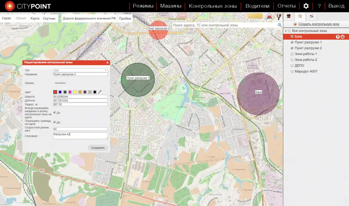349x206 pixels.
Task: Open settings via the gear icon
Action: (306, 6)
